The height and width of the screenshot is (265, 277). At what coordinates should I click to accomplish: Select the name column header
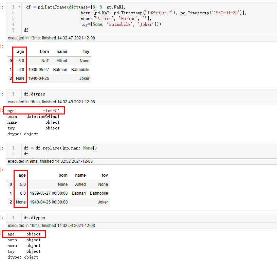click(62, 52)
